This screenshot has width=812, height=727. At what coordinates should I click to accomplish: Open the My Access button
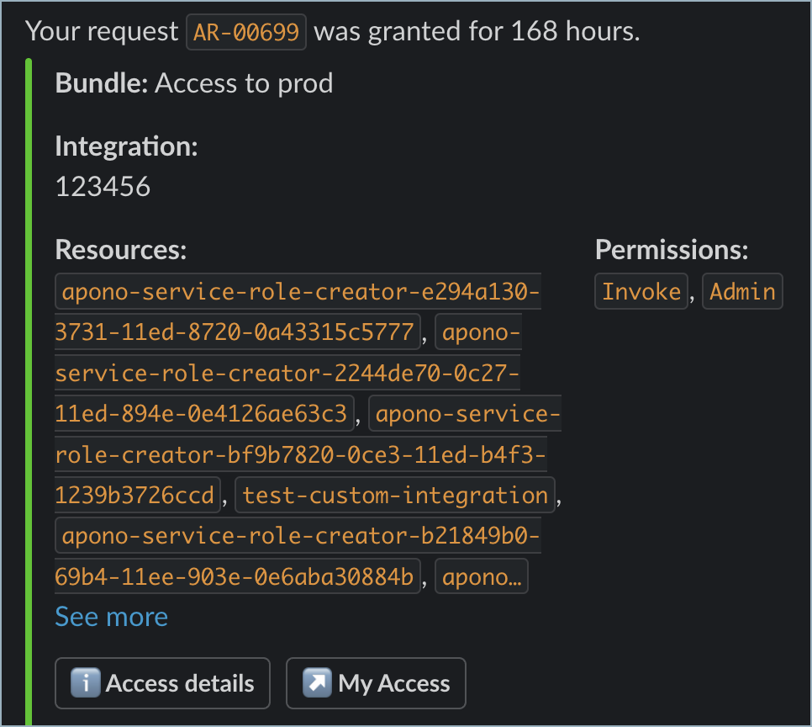[x=376, y=683]
